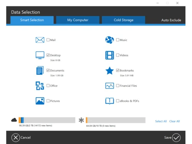Click the cold storage usage bar
192x144 pixels.
116,120
